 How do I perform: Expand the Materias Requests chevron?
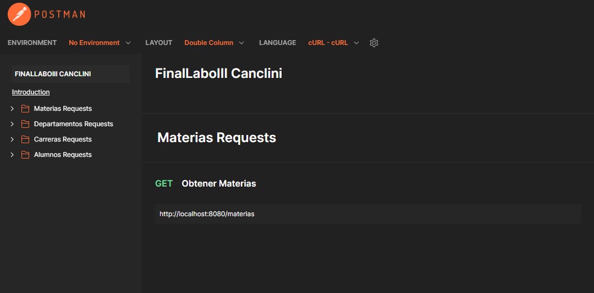[x=12, y=109]
